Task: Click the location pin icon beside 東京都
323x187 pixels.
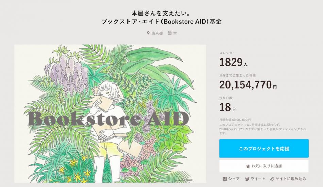Action: [148, 33]
